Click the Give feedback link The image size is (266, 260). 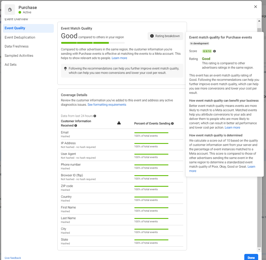click(13, 258)
